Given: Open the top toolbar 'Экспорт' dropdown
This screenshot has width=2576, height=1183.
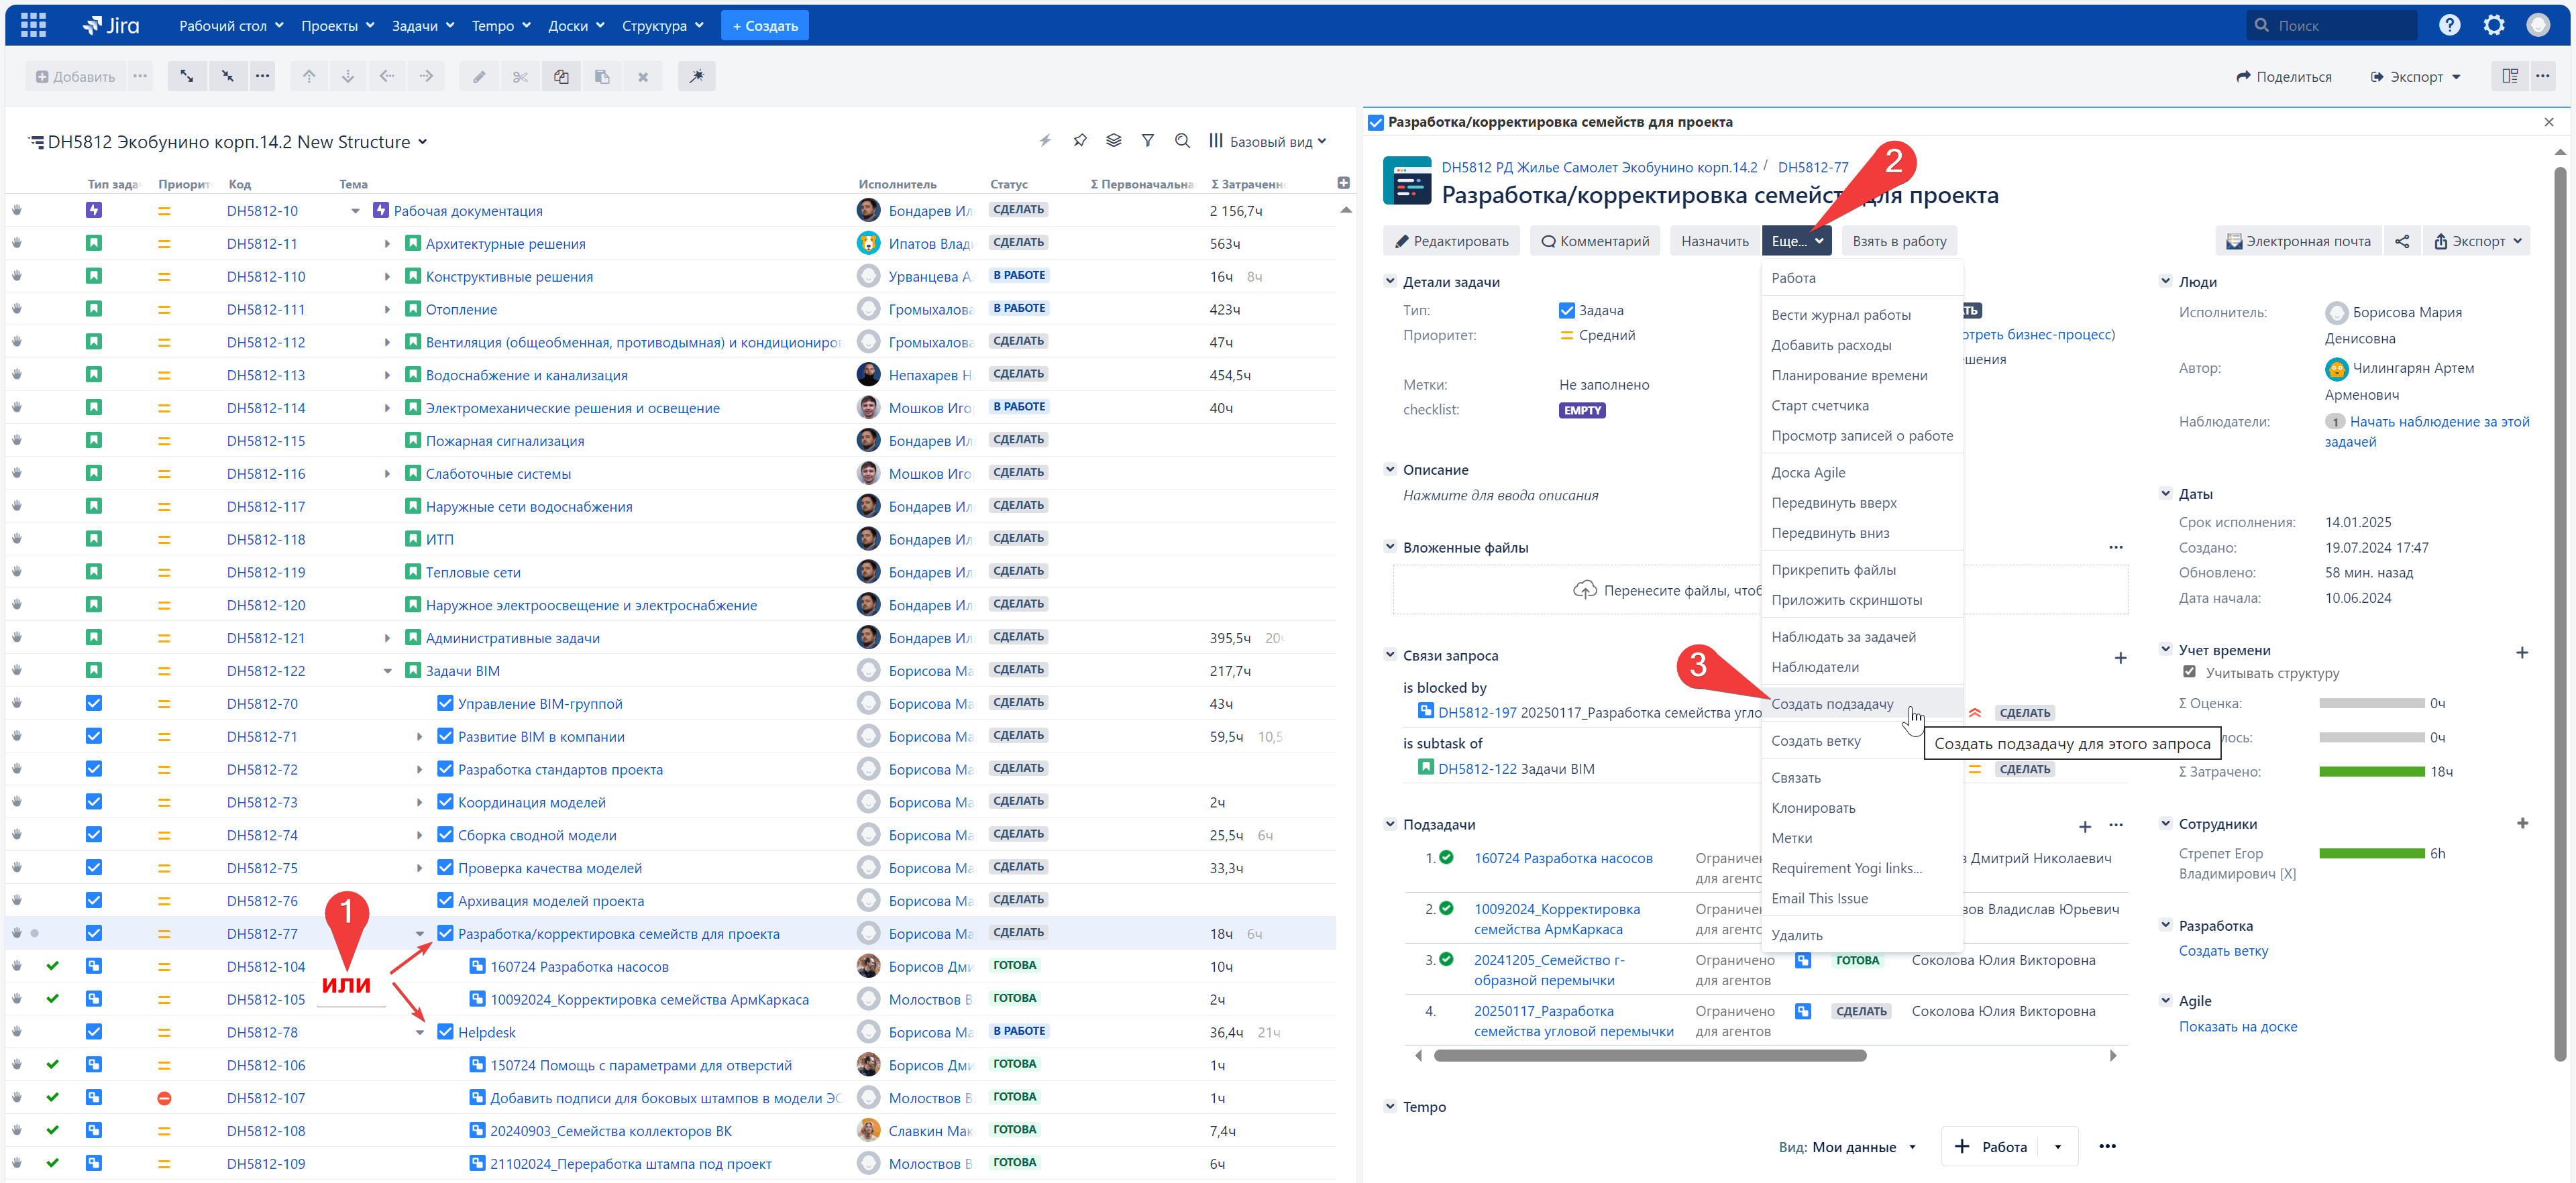Looking at the screenshot, I should 2415,76.
